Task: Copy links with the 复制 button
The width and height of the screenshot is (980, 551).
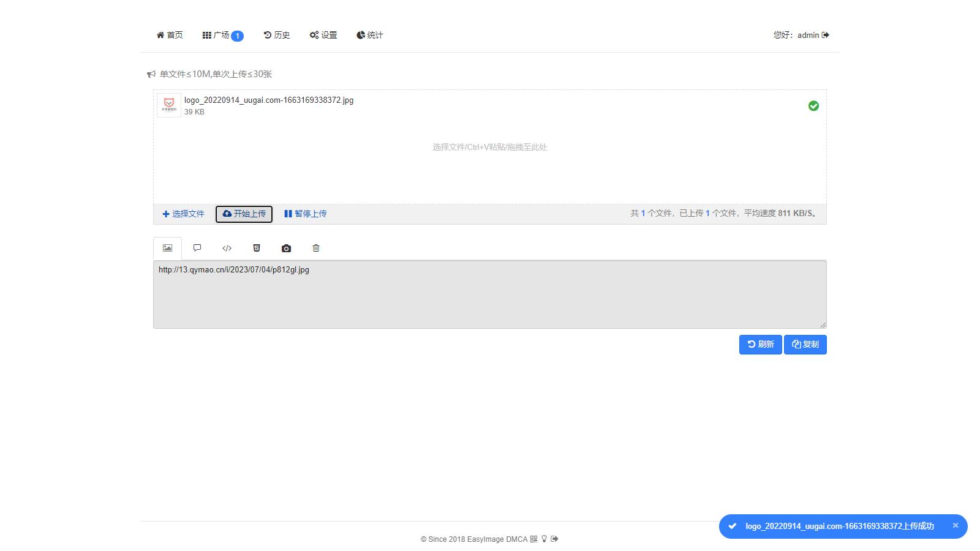Action: (805, 345)
